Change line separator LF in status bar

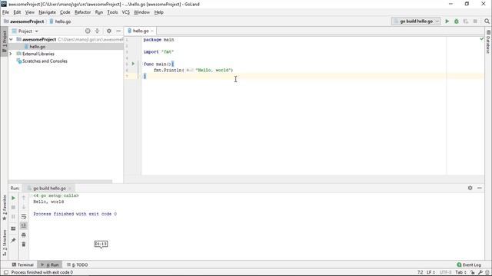click(x=430, y=273)
